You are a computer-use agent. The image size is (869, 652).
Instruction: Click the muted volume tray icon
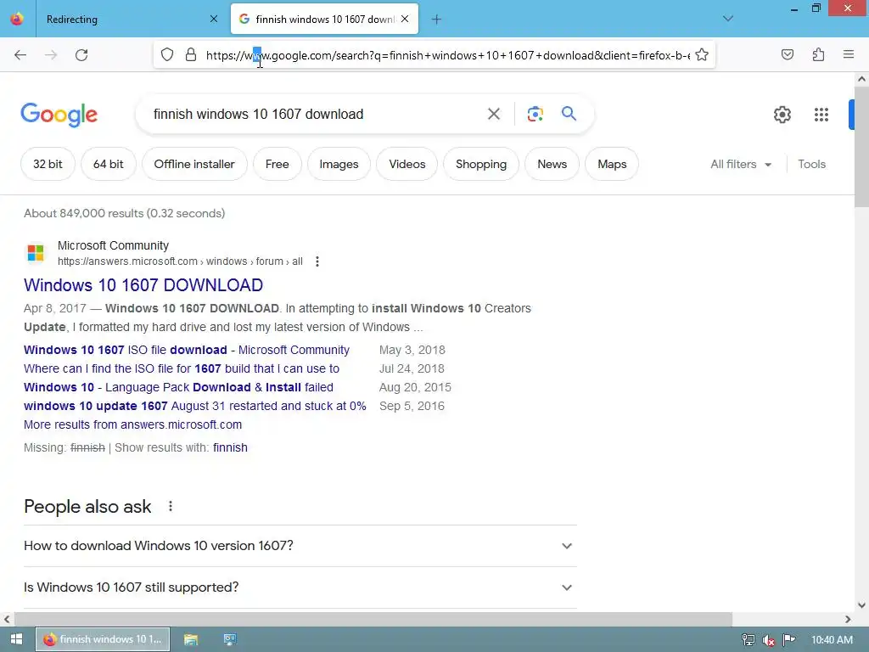point(768,640)
